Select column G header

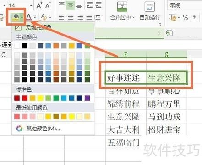point(167,54)
